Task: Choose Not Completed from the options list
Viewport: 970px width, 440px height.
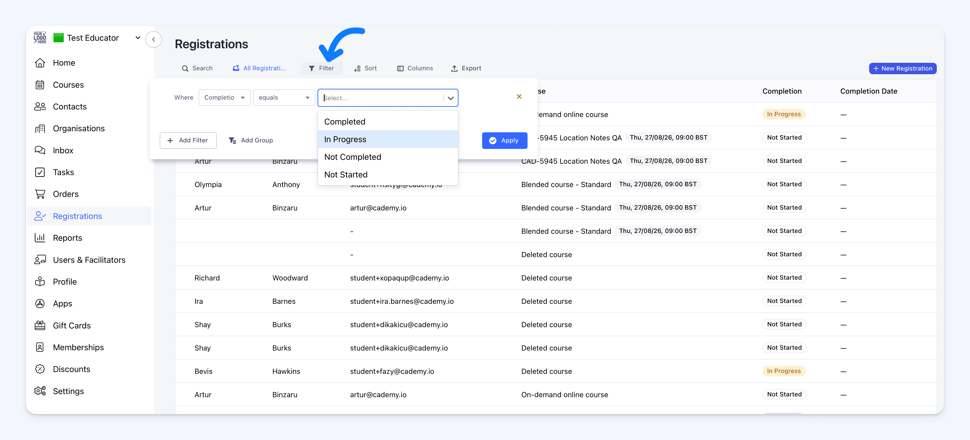Action: point(388,157)
